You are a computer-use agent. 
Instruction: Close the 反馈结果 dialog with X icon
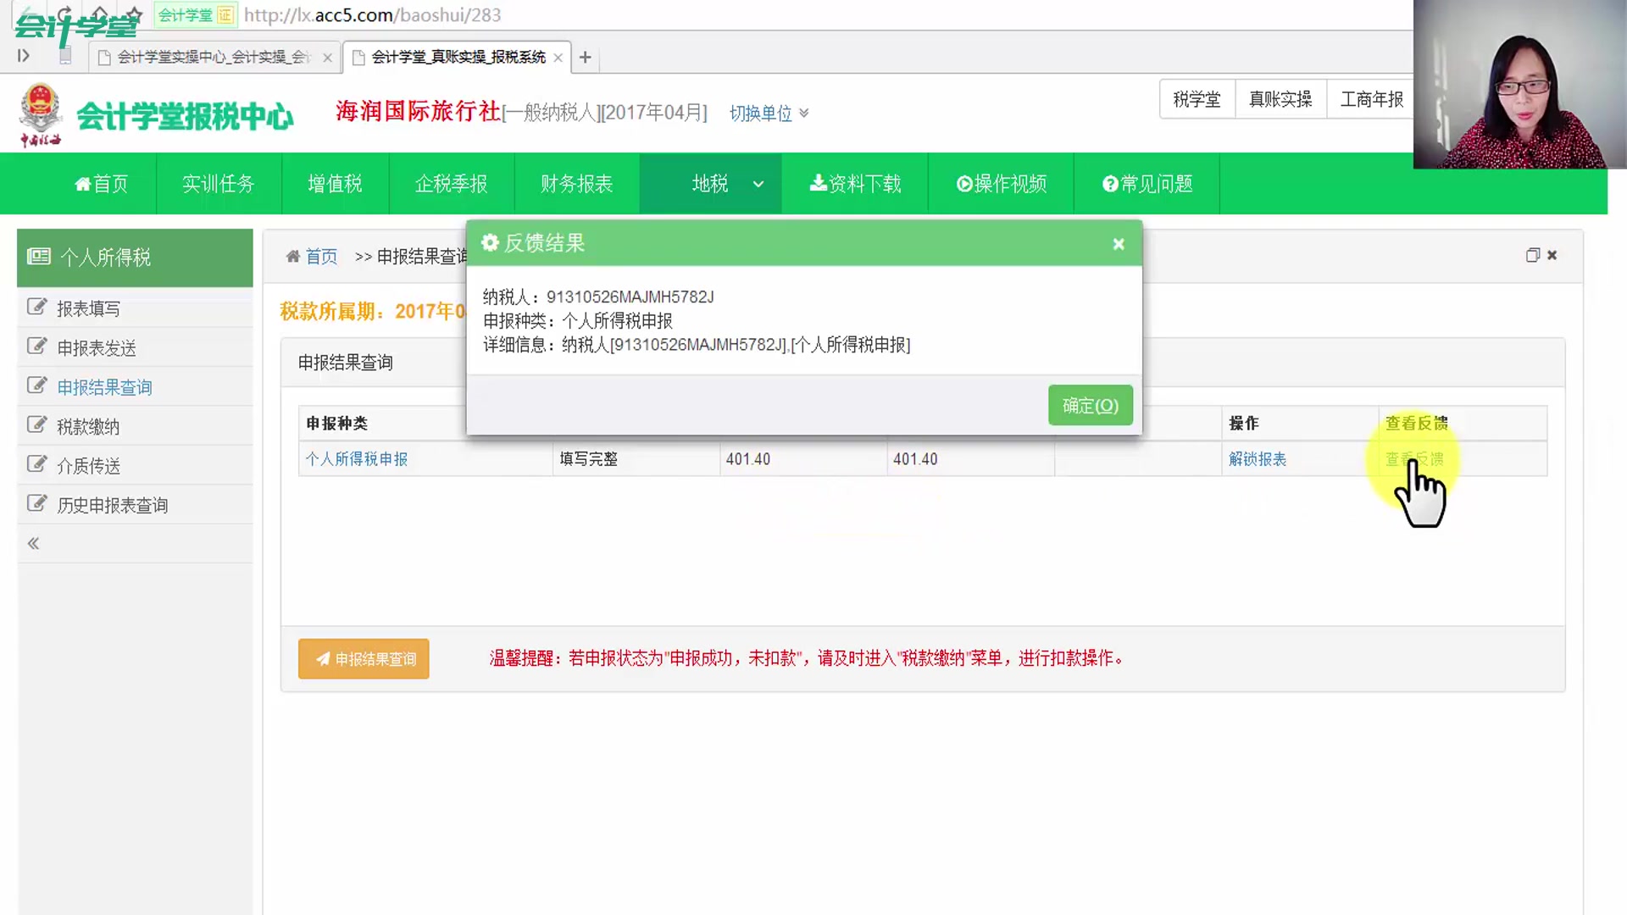[1119, 244]
